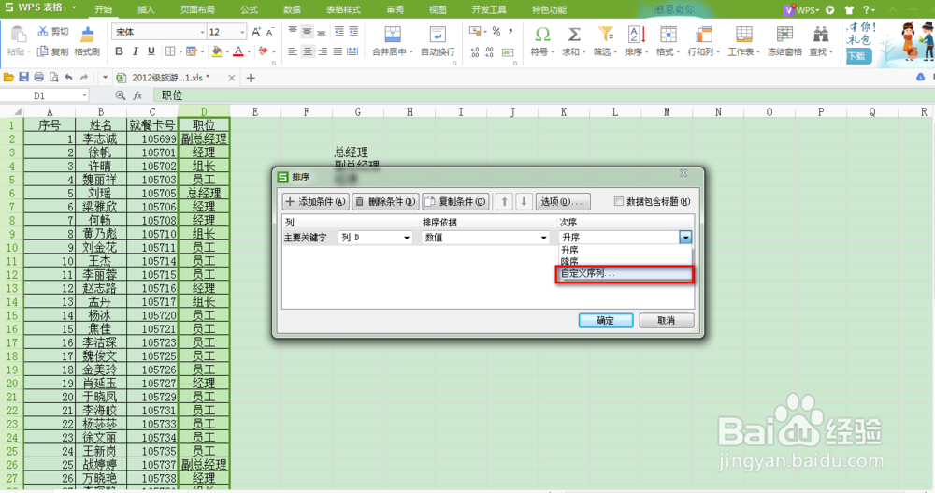Click the red font color A
This screenshot has height=493, width=935.
click(237, 51)
